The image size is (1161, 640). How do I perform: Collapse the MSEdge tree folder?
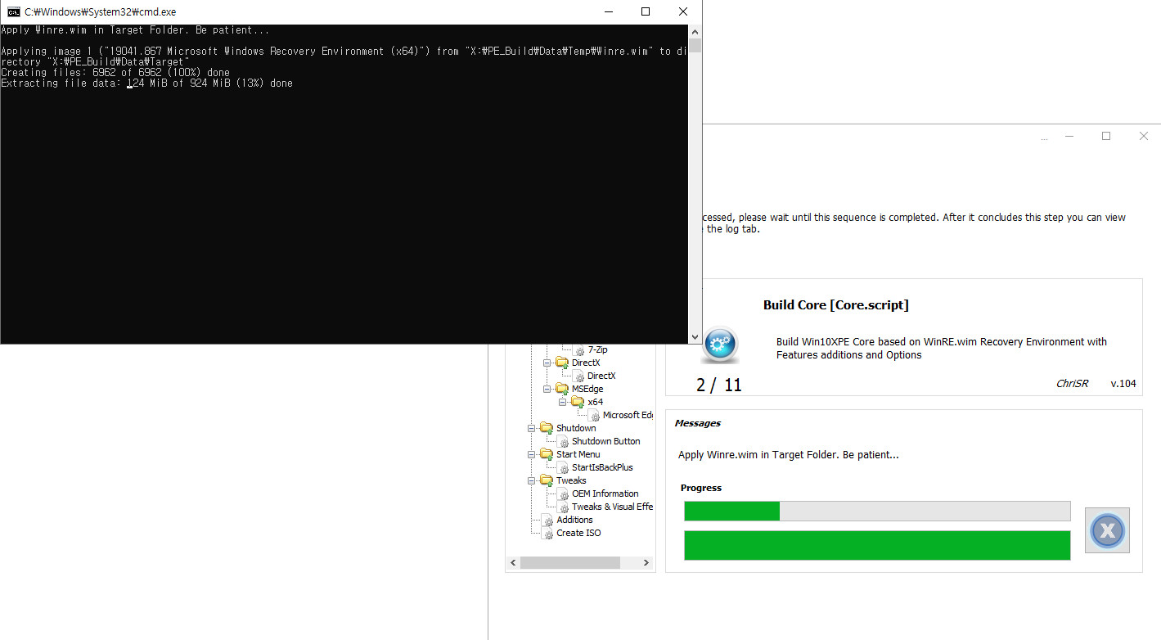[x=547, y=389]
